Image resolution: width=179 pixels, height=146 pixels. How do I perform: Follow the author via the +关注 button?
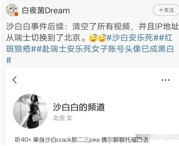pos(166,10)
